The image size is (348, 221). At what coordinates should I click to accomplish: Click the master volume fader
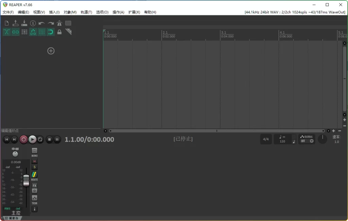click(26, 180)
